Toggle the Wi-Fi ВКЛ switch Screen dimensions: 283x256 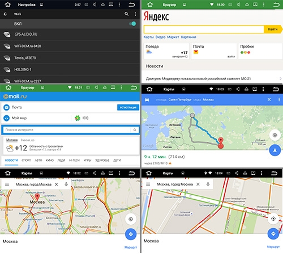click(132, 24)
